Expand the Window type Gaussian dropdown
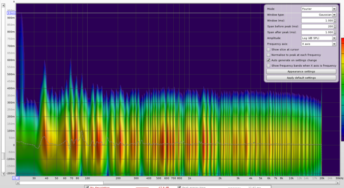Screen dimensions: 344x188 pyautogui.click(x=318, y=15)
